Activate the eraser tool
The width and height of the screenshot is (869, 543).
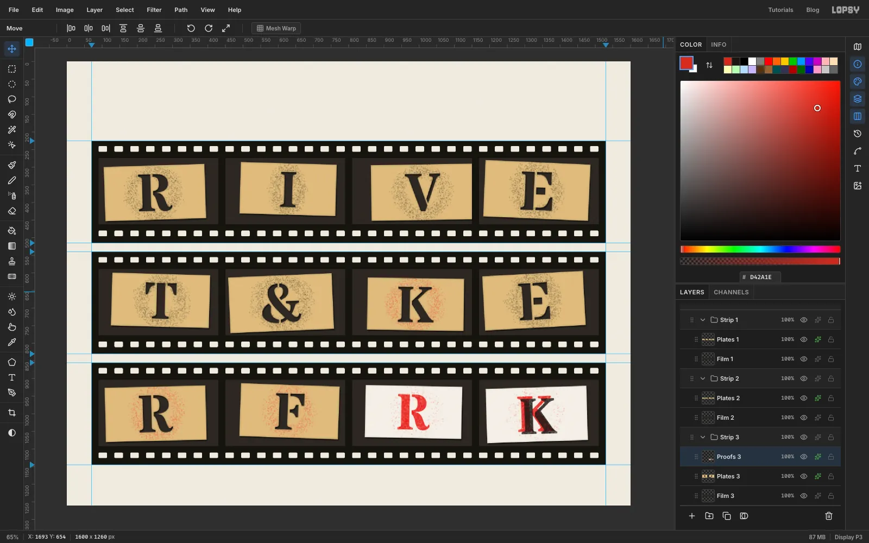click(12, 211)
